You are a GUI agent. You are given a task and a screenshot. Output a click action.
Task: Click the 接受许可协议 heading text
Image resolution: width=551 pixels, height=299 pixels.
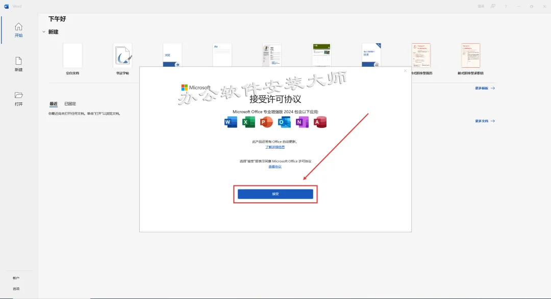275,99
